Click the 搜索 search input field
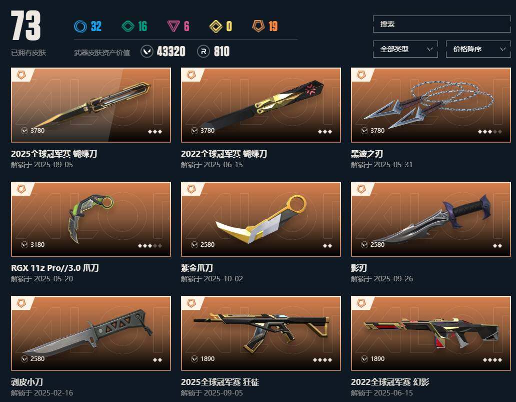The image size is (516, 402). pos(441,24)
